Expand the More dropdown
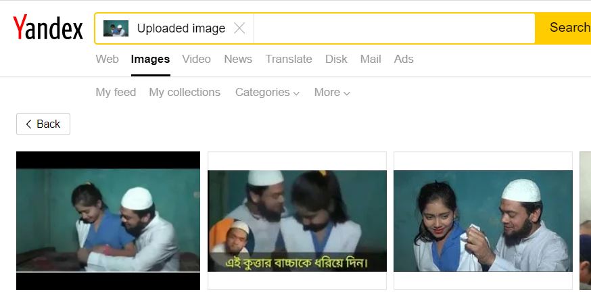Image resolution: width=591 pixels, height=292 pixels. click(332, 93)
